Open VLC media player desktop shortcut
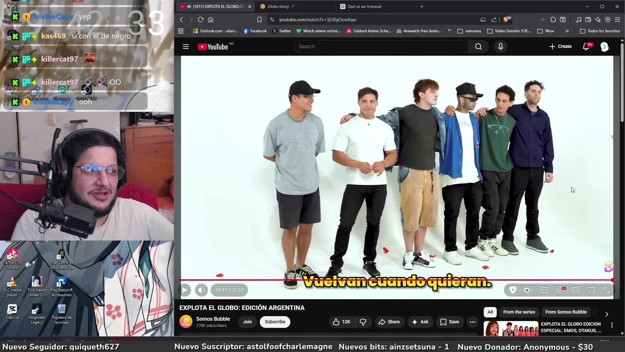The image size is (625, 352). pos(12,286)
